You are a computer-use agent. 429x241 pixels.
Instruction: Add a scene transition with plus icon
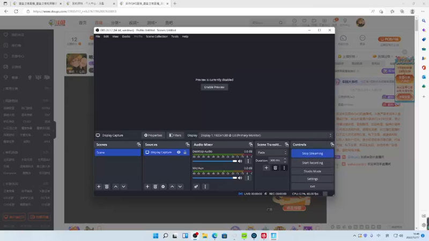[x=266, y=168]
